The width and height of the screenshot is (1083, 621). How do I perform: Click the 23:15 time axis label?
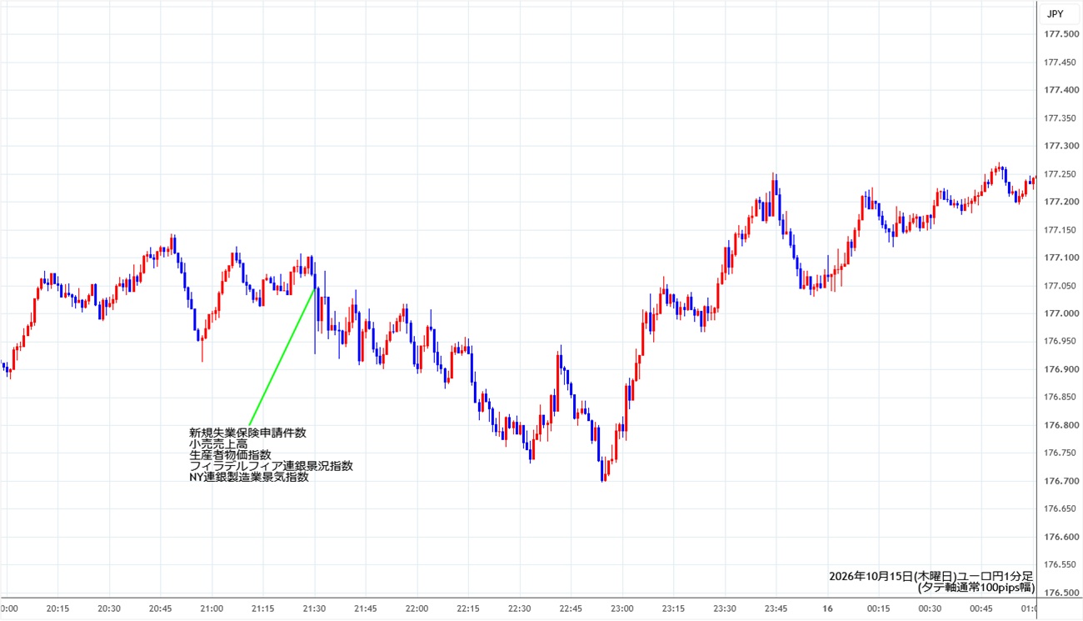click(673, 609)
